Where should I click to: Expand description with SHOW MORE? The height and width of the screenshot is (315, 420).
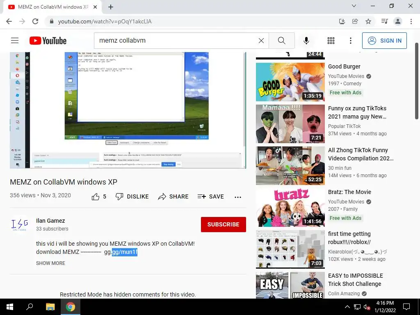50,263
